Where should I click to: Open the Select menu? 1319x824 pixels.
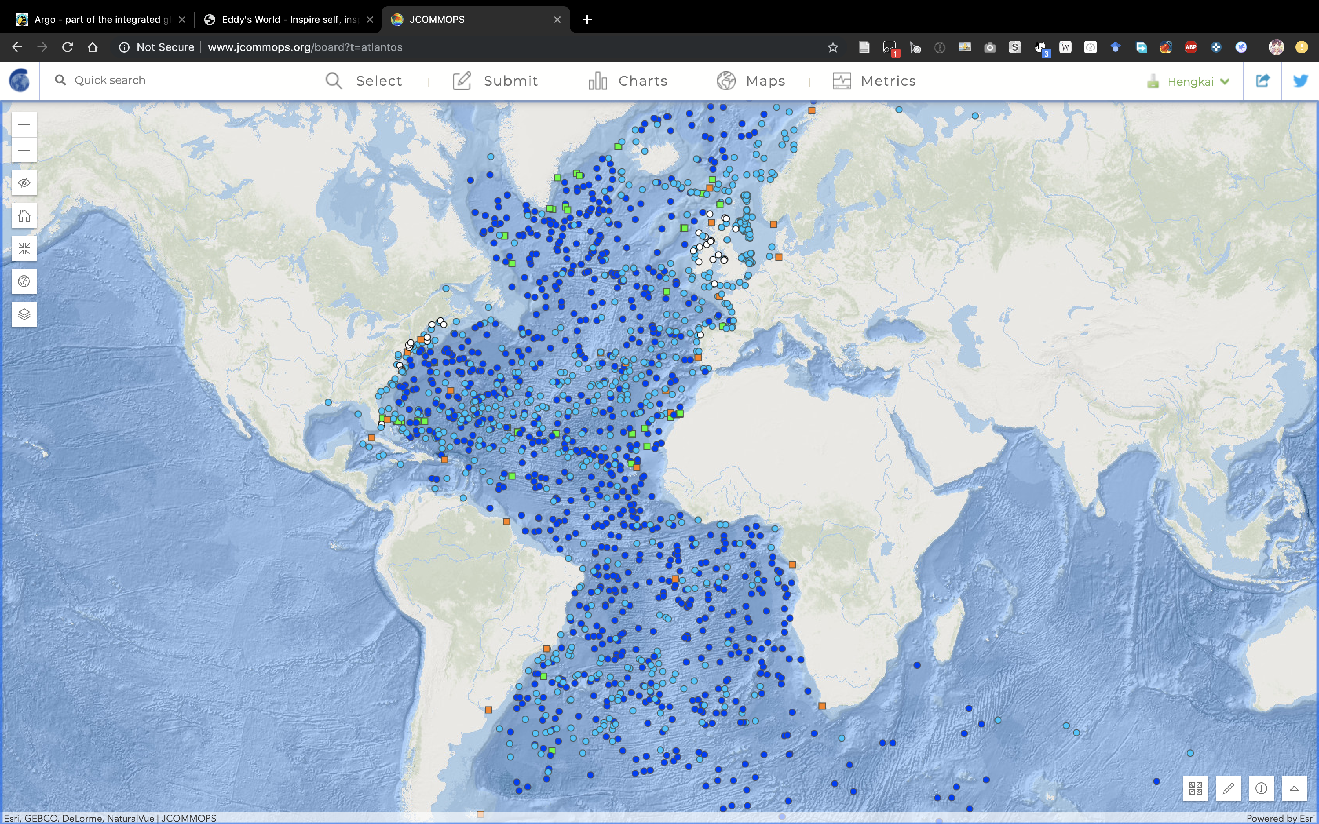364,81
